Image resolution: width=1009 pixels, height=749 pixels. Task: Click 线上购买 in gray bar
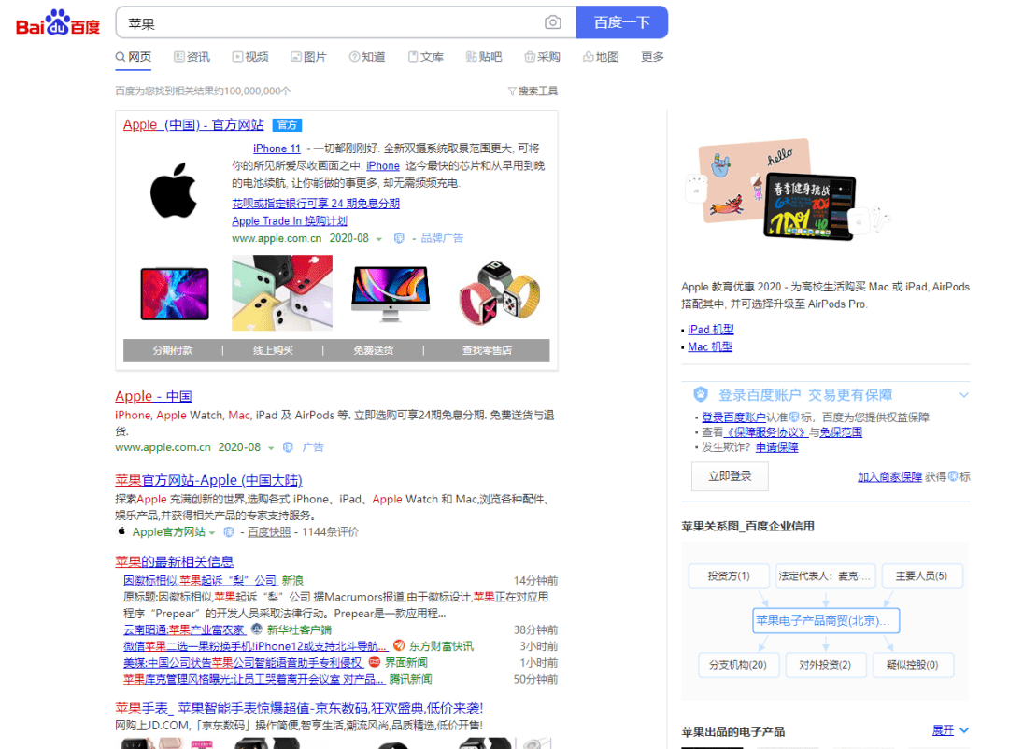click(x=273, y=351)
